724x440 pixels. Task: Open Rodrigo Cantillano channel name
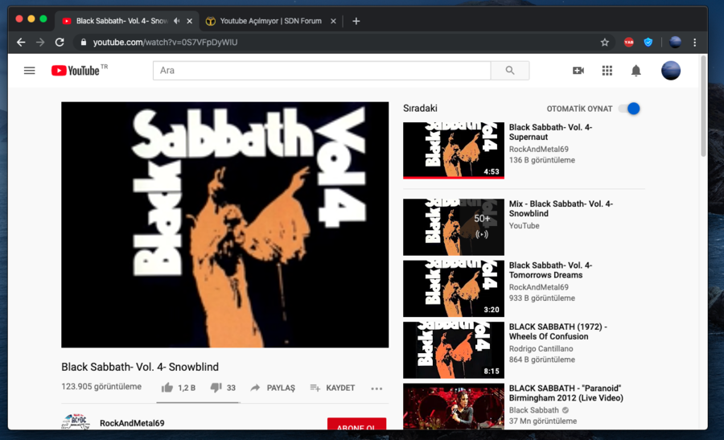pos(541,348)
